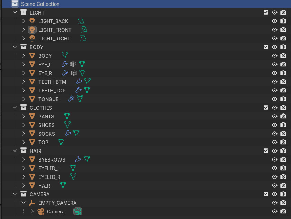
Task: Uncheck the CLOTHES collection exclude checkbox
Action: [x=266, y=108]
